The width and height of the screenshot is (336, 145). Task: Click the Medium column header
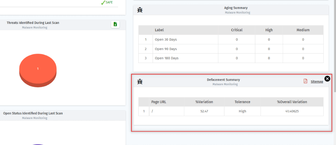303,30
